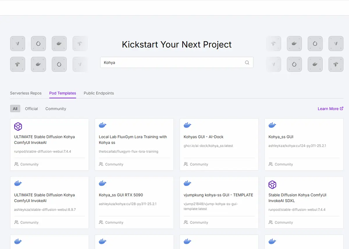The height and width of the screenshot is (249, 349).
Task: Open the Kohyas GUI - AI-Dock template title
Action: pos(203,137)
